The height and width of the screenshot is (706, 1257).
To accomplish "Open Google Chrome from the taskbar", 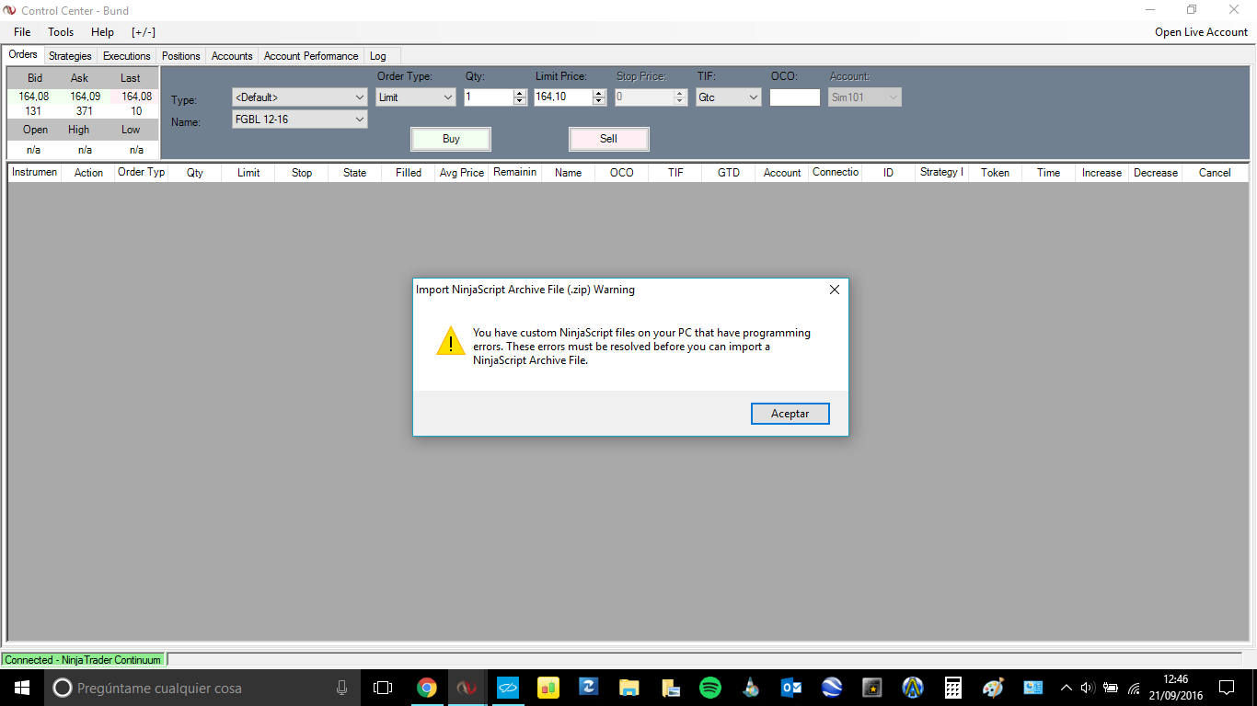I will pyautogui.click(x=426, y=688).
